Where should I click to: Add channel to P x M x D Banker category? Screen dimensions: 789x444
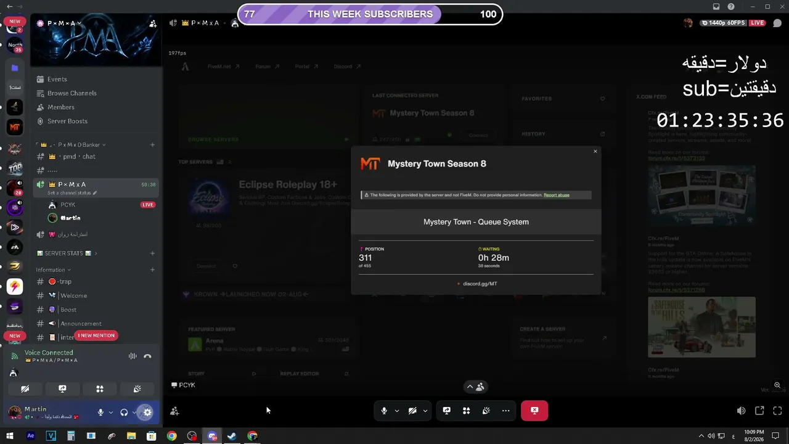(x=152, y=145)
